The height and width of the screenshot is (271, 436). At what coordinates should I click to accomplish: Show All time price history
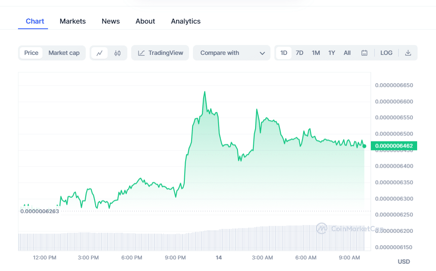pos(347,53)
